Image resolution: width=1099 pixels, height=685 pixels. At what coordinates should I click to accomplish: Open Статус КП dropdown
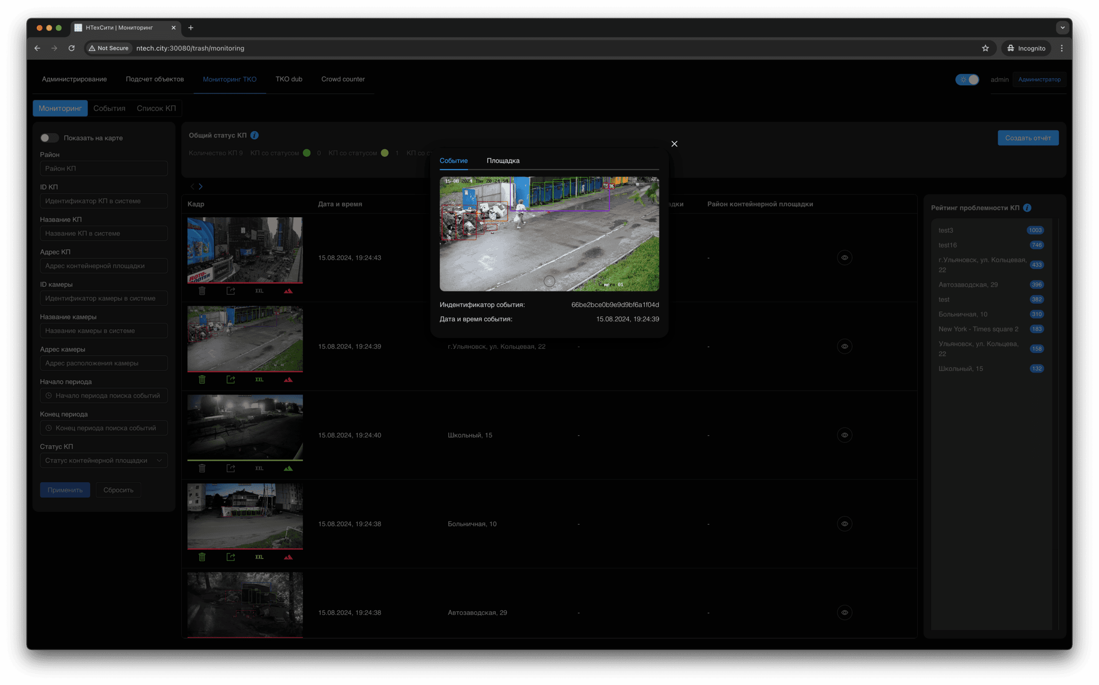[x=104, y=460]
